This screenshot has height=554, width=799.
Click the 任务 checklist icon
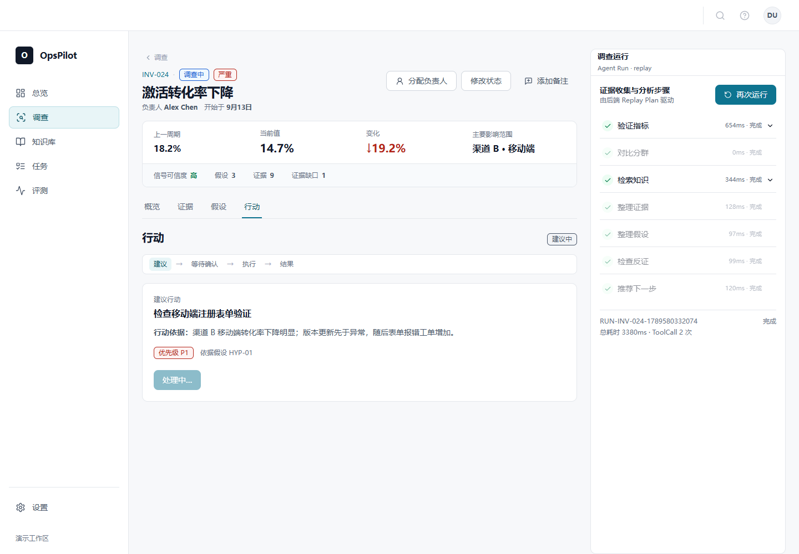[x=21, y=166]
